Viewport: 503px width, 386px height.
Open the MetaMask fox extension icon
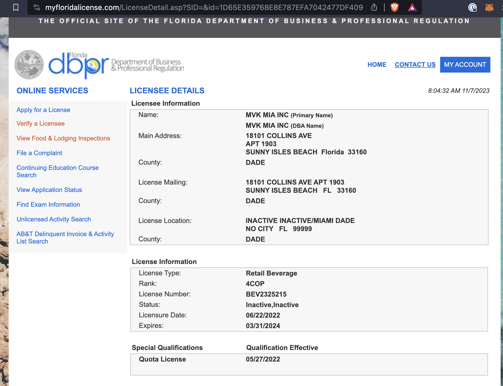[x=489, y=7]
